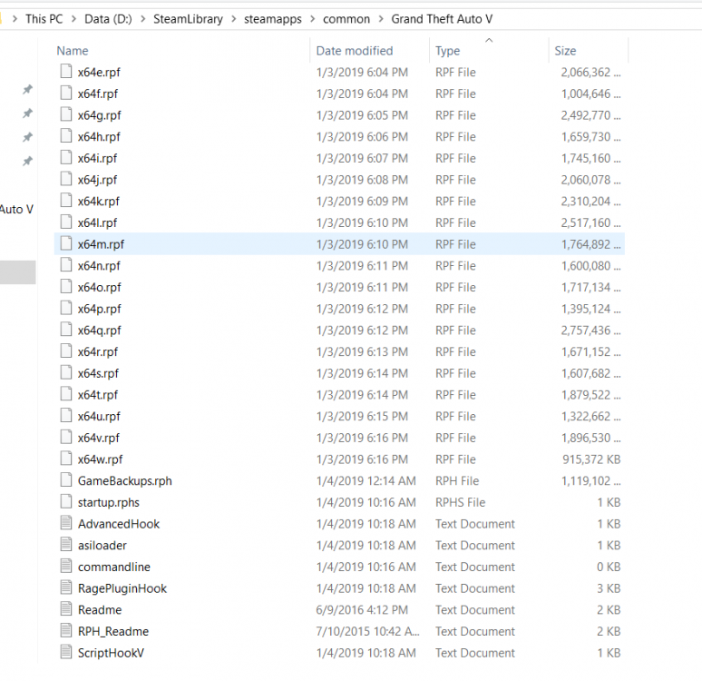Navigate to steamapps breadcrumb
This screenshot has height=681, width=702.
pyautogui.click(x=273, y=19)
